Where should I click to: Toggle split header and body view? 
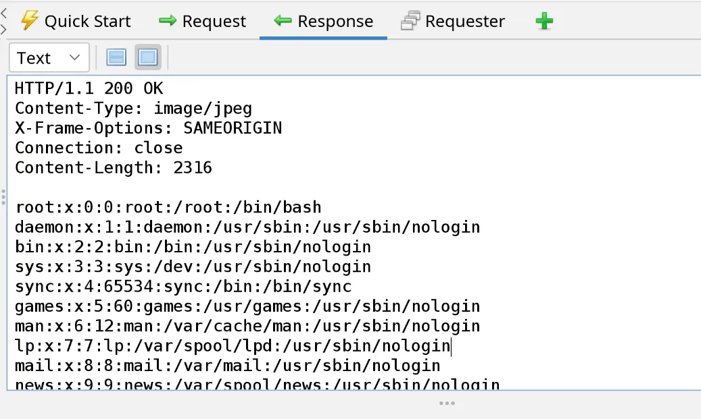(116, 57)
